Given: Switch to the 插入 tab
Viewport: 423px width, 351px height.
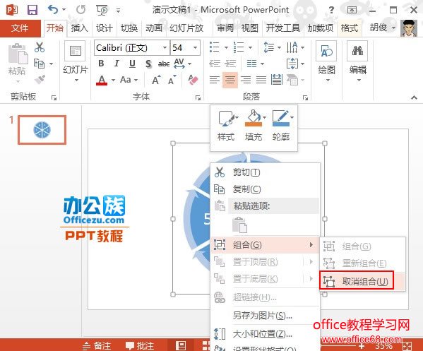Looking at the screenshot, I should tap(80, 28).
